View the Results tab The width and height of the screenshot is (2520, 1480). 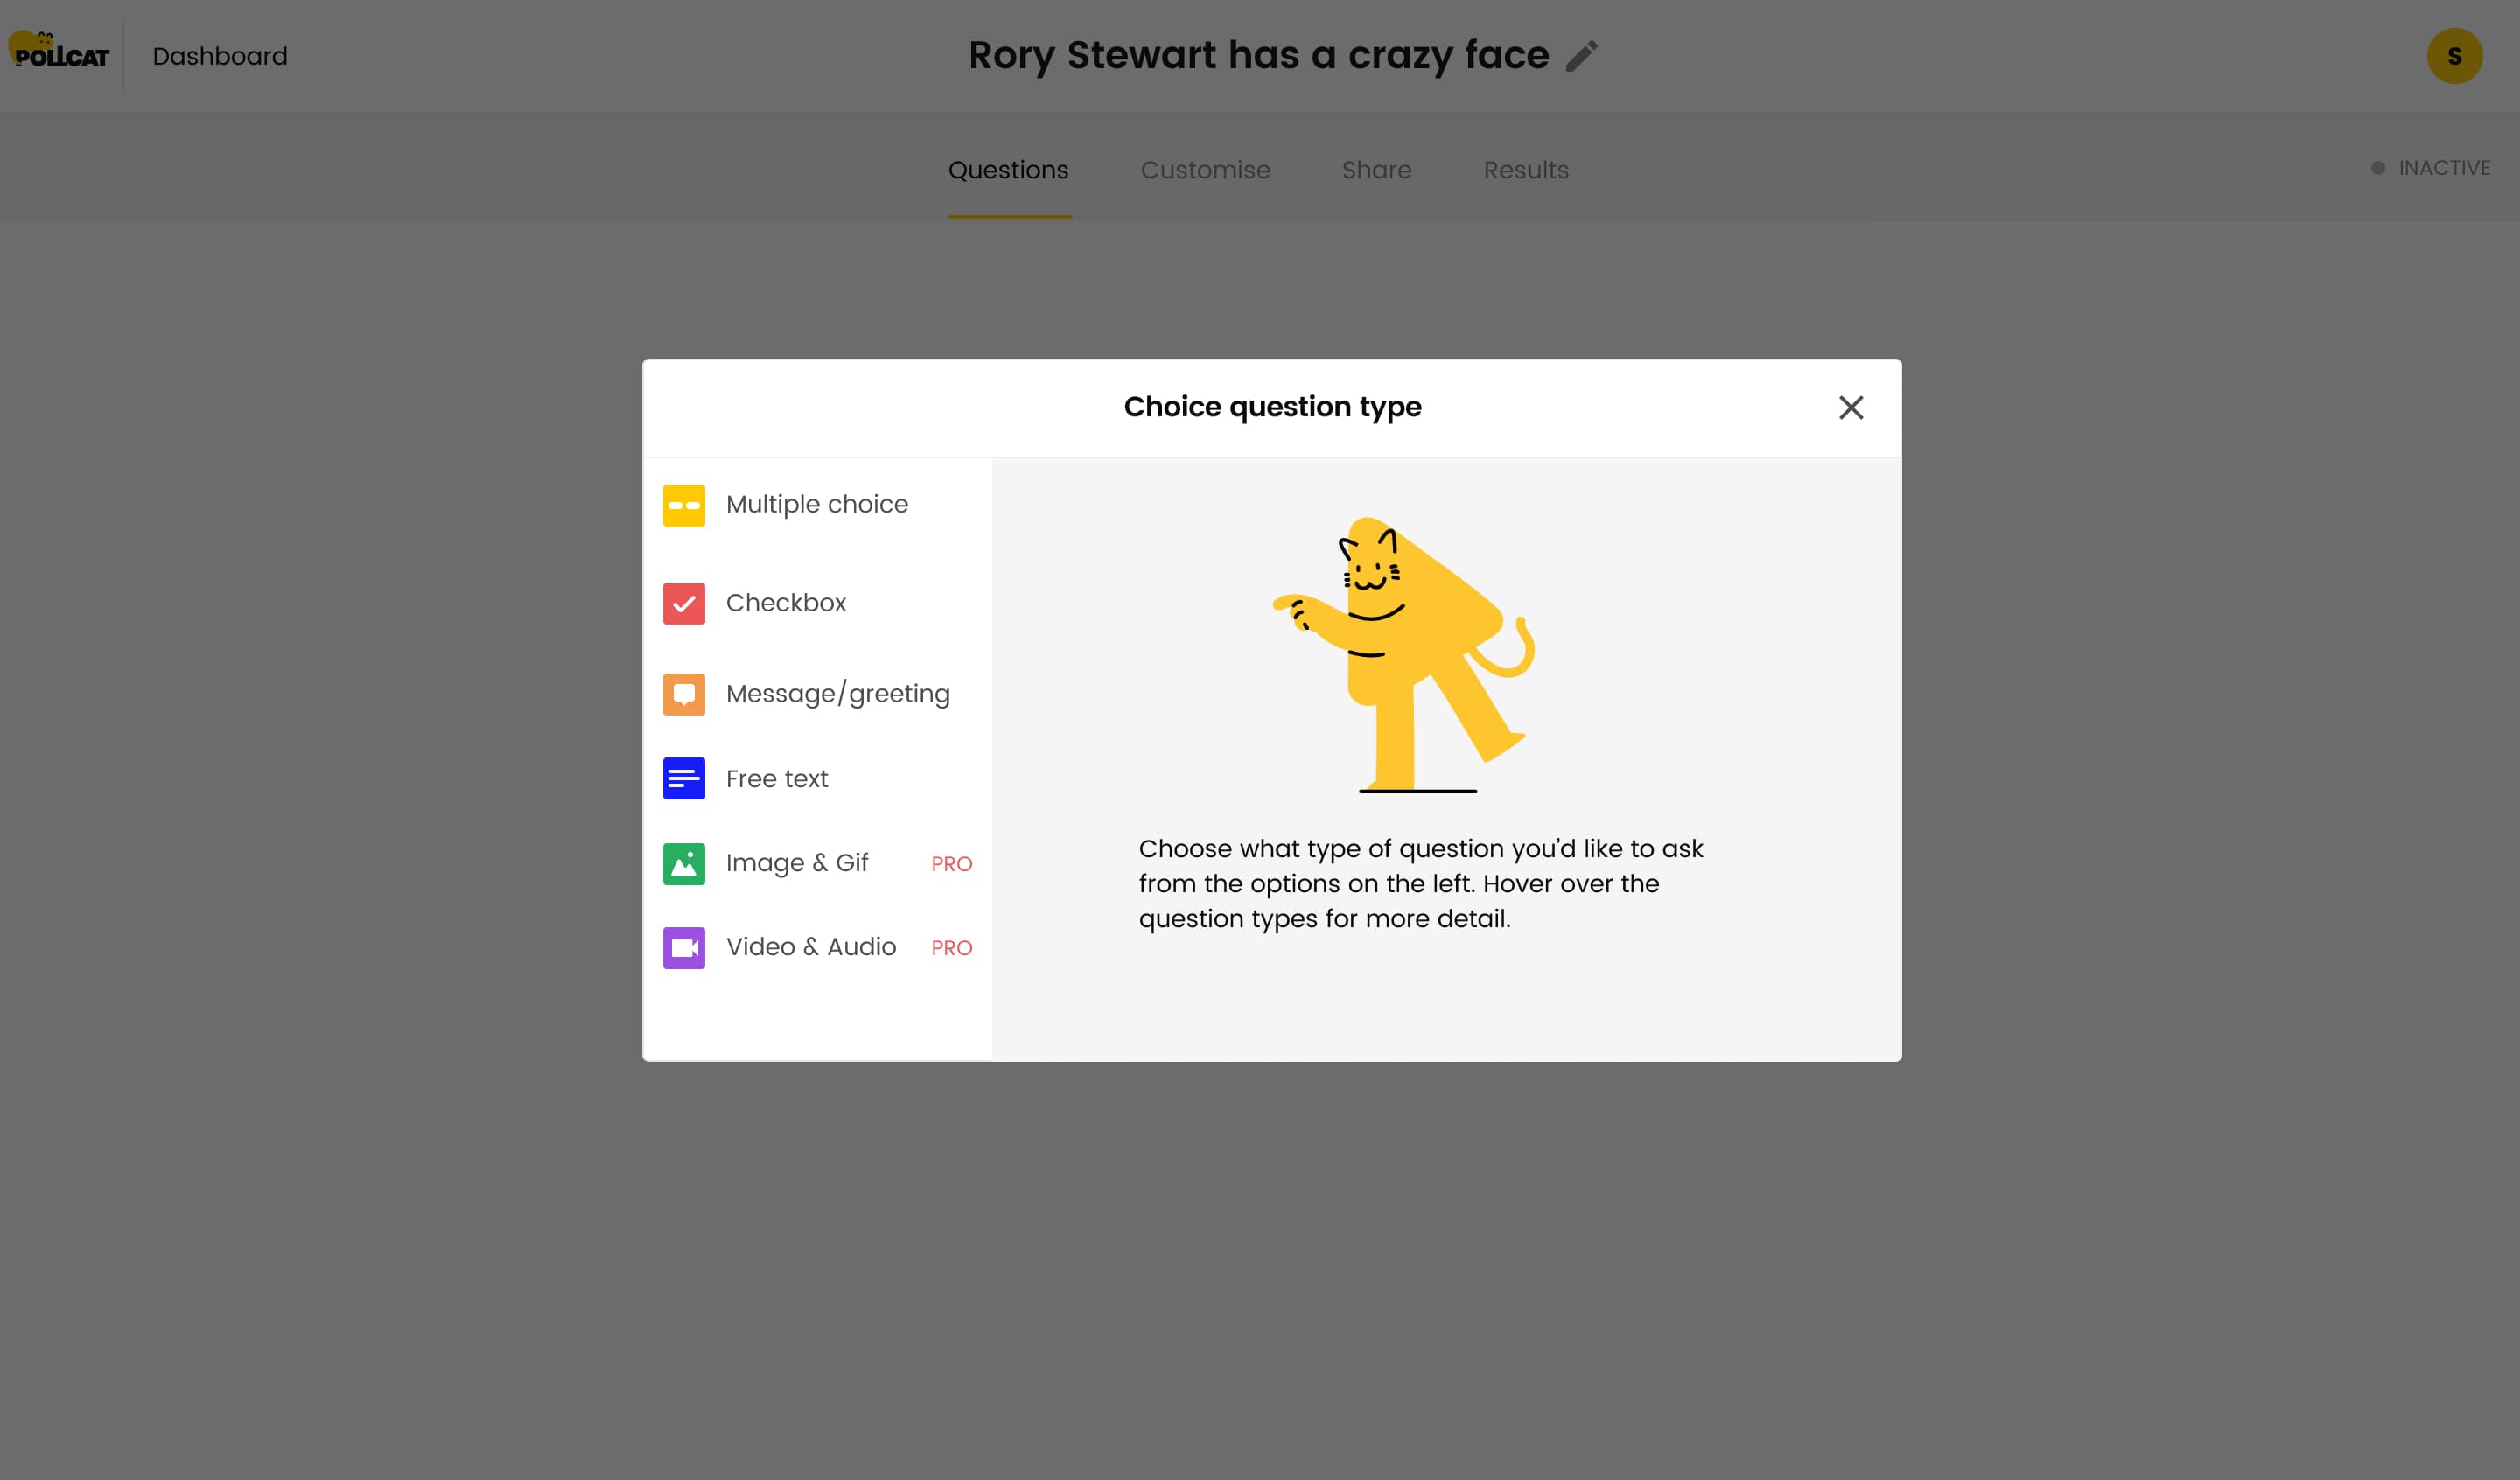click(x=1526, y=170)
